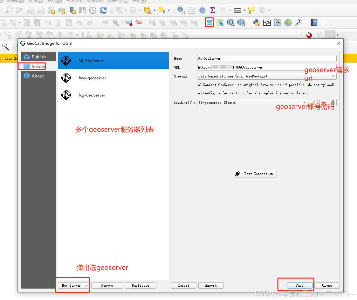Select the server icon for hwy-geoserver

pos(66,78)
